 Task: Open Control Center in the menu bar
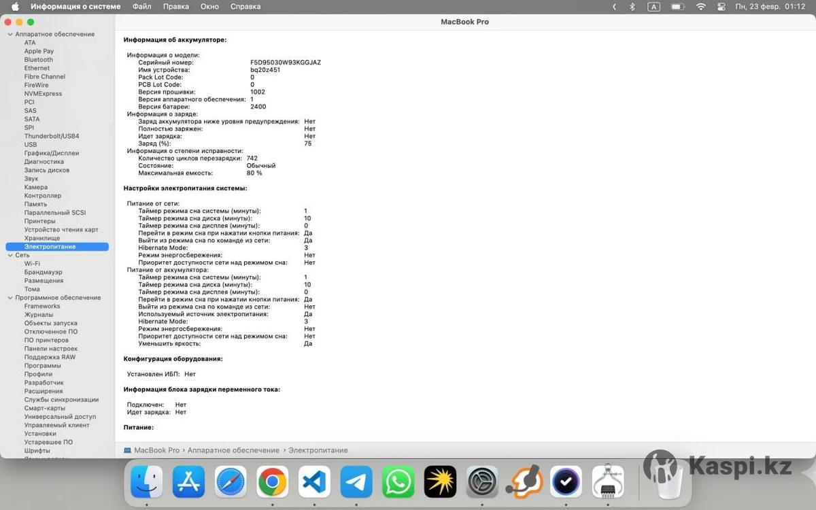coord(722,7)
